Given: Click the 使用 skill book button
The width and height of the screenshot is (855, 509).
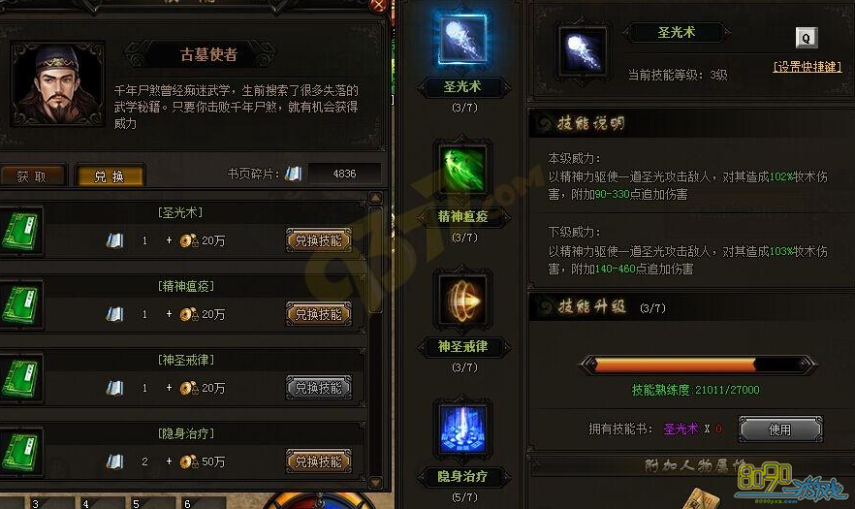Looking at the screenshot, I should [x=779, y=429].
